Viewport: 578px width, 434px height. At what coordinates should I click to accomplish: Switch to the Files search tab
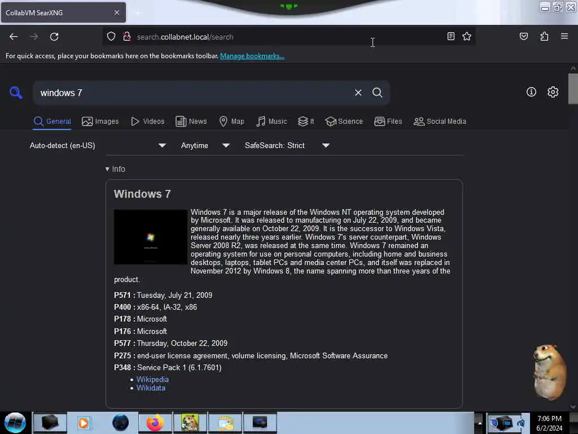(388, 121)
